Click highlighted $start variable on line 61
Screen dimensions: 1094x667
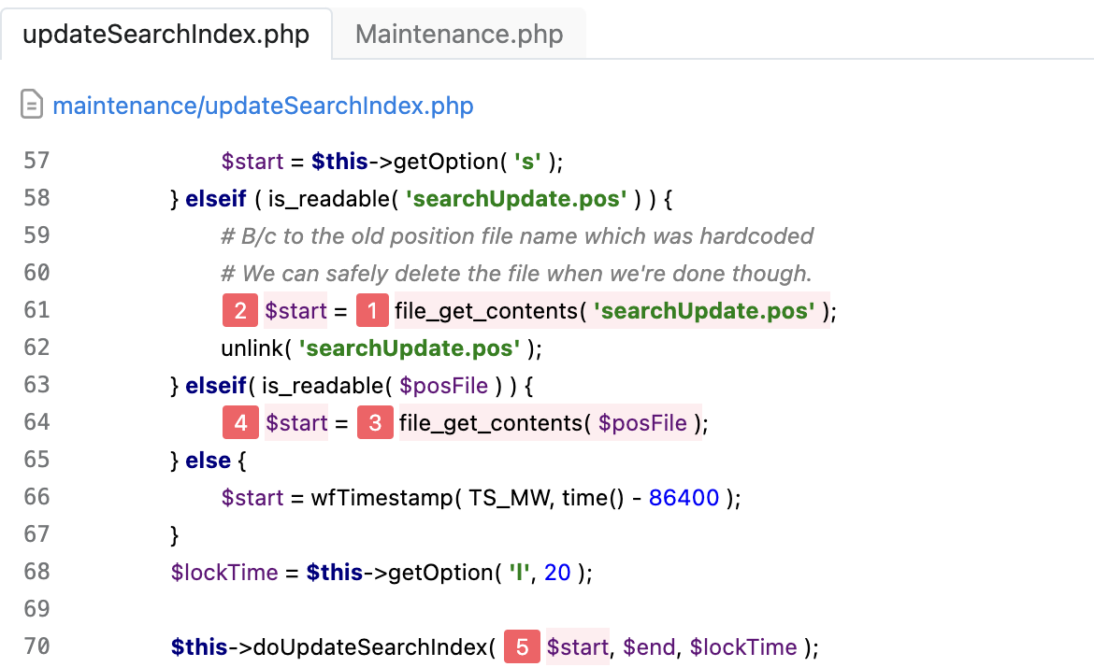[x=295, y=311]
